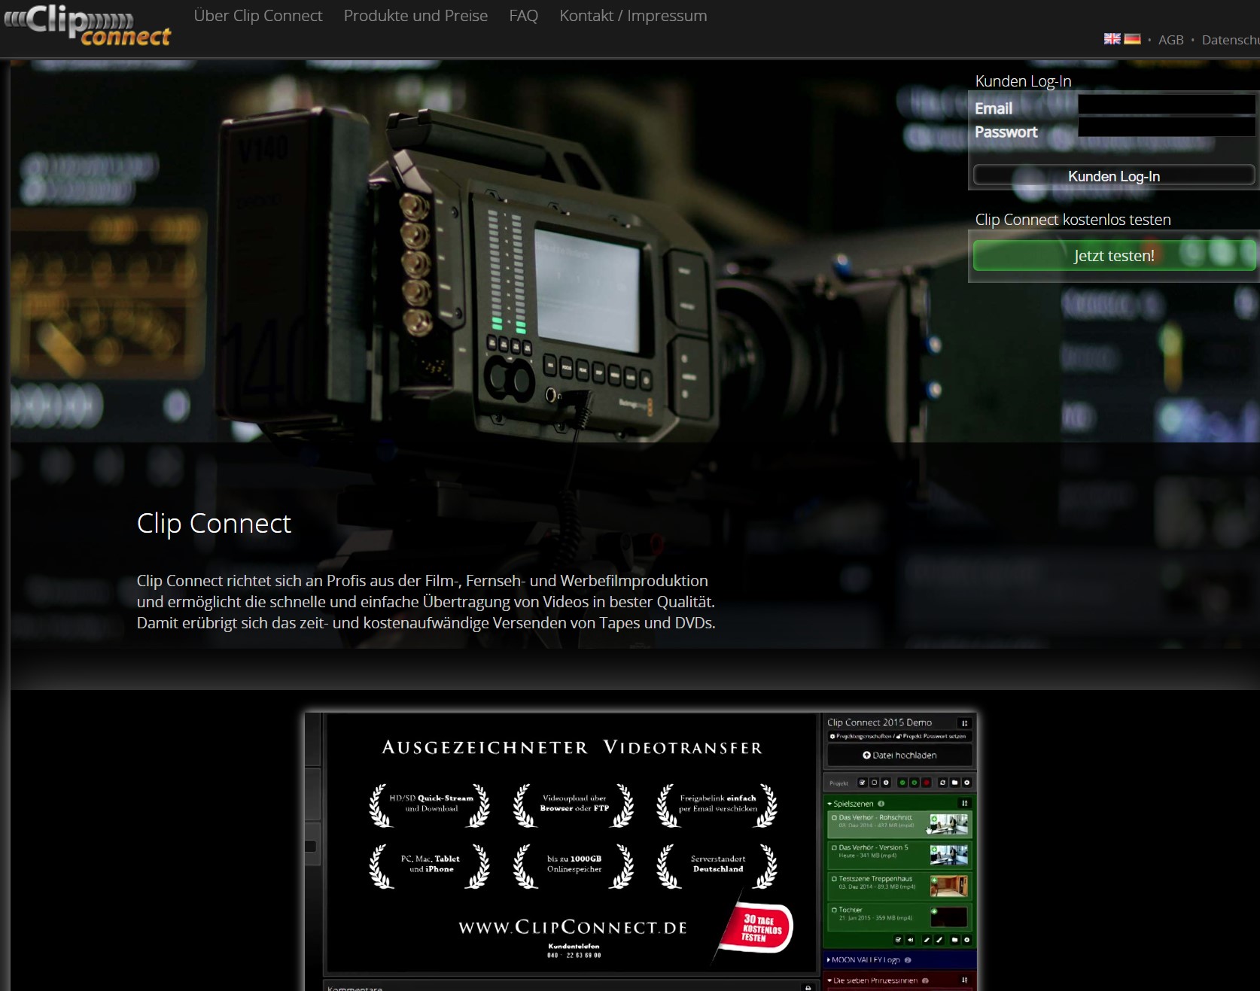Switch language with the German flag
1260x991 pixels.
click(x=1132, y=38)
